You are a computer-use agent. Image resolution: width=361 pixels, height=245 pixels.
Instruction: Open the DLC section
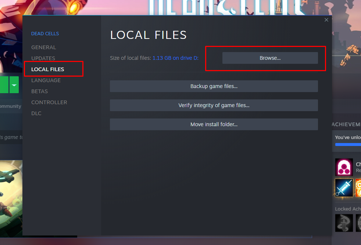[x=36, y=113]
